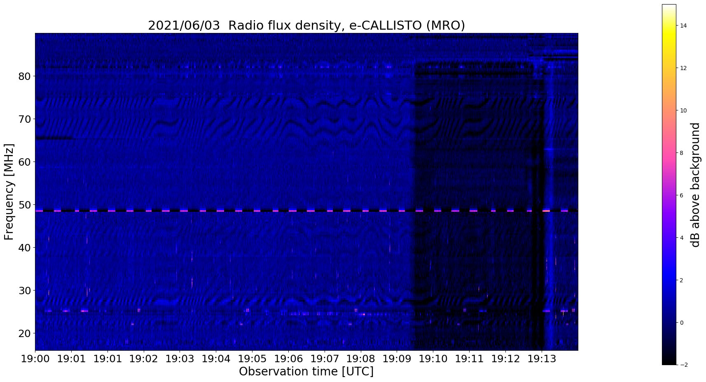Screen dimensions: 706x382
Task: Pick the 6 value on the colorbar scale
Action: tap(682, 195)
